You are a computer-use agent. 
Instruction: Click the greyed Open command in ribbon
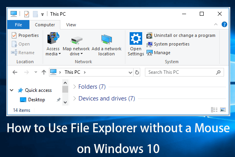(21, 44)
